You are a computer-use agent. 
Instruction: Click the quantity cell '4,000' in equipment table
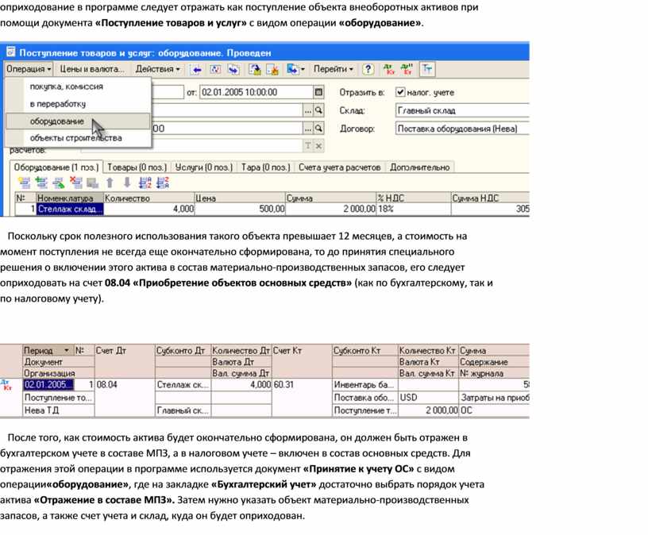tap(148, 209)
